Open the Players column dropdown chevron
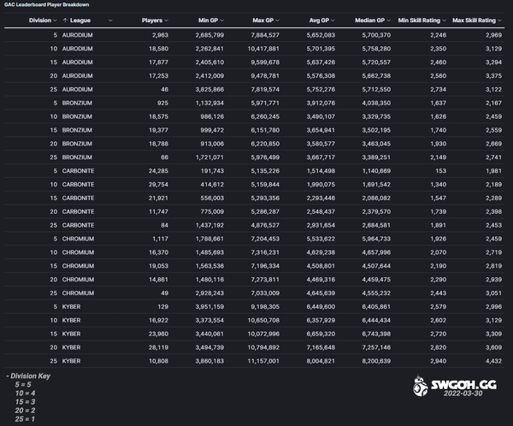 167,20
